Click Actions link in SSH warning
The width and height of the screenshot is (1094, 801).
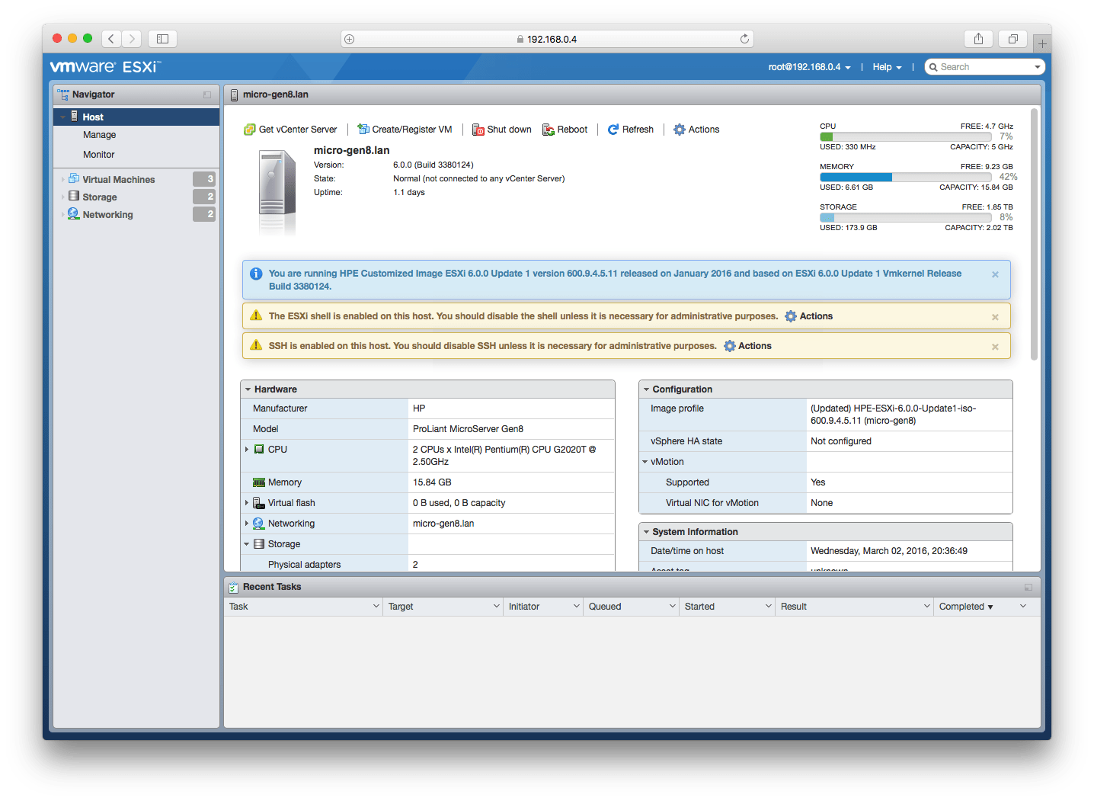click(754, 346)
